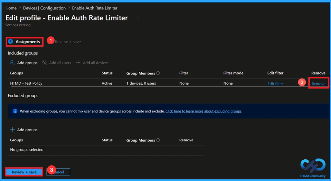Go to Home breadcrumb
This screenshot has height=181, width=331.
[x=11, y=8]
